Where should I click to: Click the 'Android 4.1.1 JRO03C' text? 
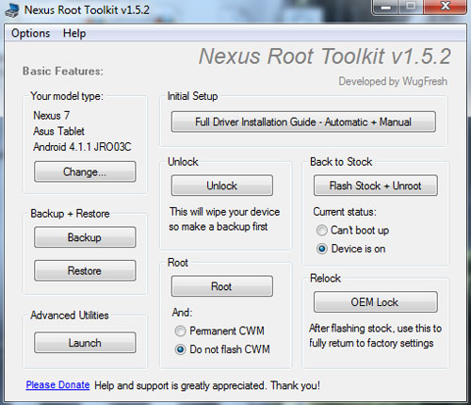(x=82, y=147)
